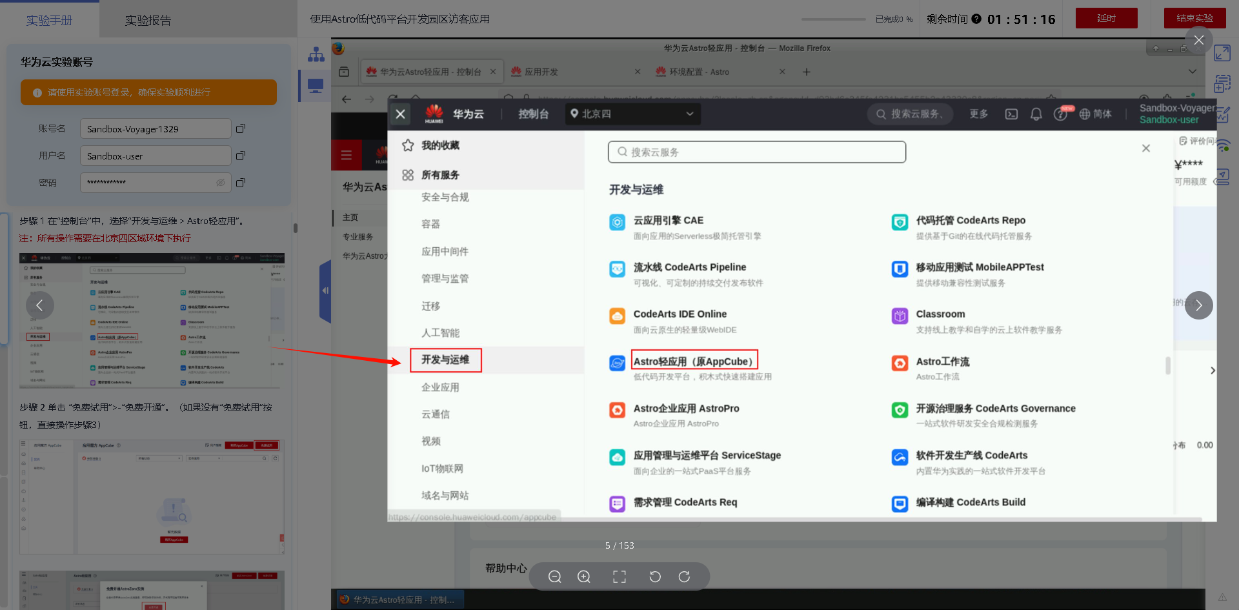Click the 延时 extend time button
The height and width of the screenshot is (610, 1239).
[x=1107, y=18]
